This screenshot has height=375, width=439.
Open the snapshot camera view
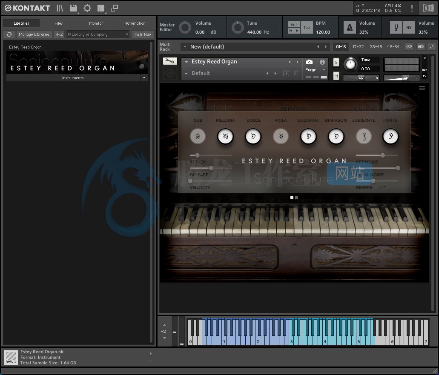tap(309, 62)
